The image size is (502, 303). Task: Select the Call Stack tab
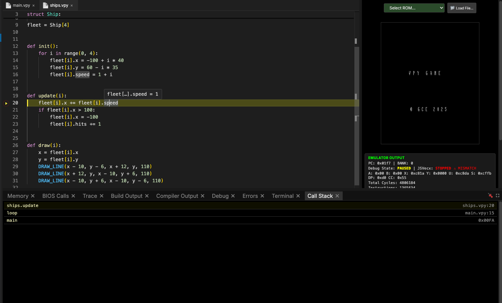coord(320,196)
